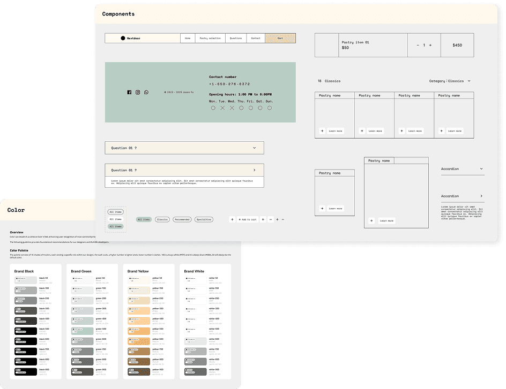This screenshot has width=506, height=389.
Task: Select the green-500 swatch in Brand Green
Action: pos(83,331)
